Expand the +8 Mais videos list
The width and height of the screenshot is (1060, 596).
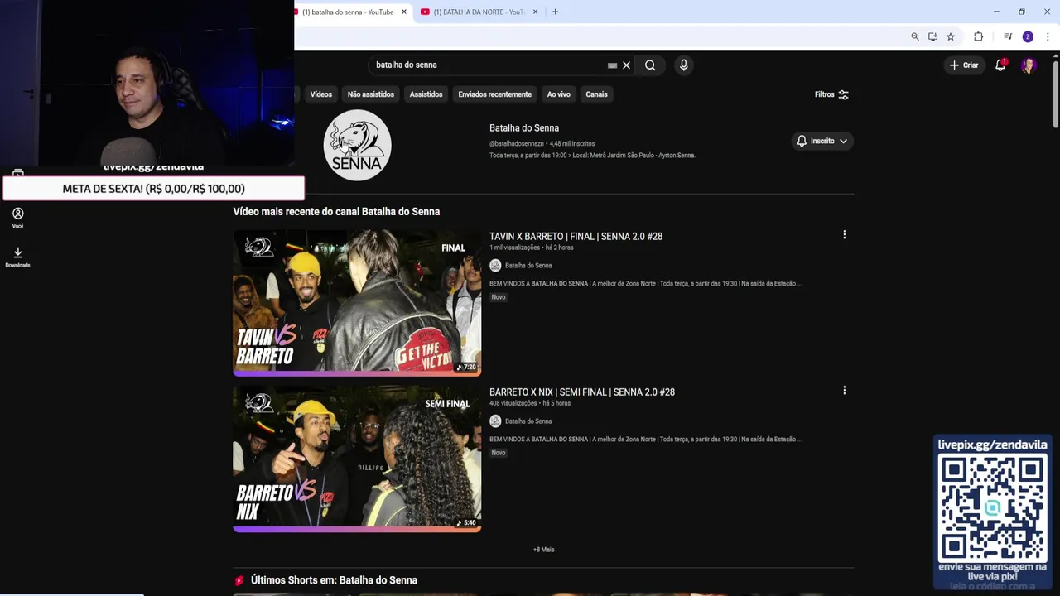[x=543, y=550]
